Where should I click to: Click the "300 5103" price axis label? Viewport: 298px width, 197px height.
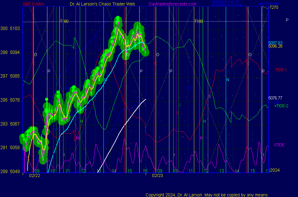point(10,28)
